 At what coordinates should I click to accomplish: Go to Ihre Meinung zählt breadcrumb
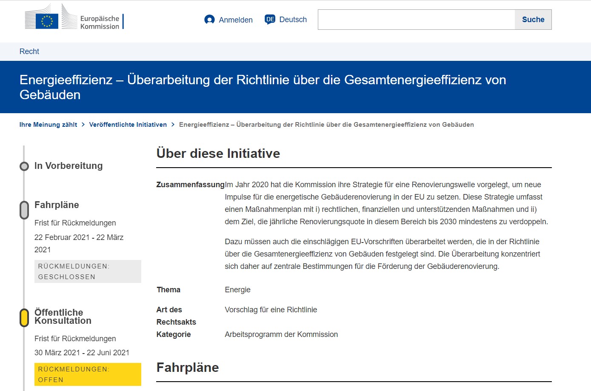tap(48, 125)
